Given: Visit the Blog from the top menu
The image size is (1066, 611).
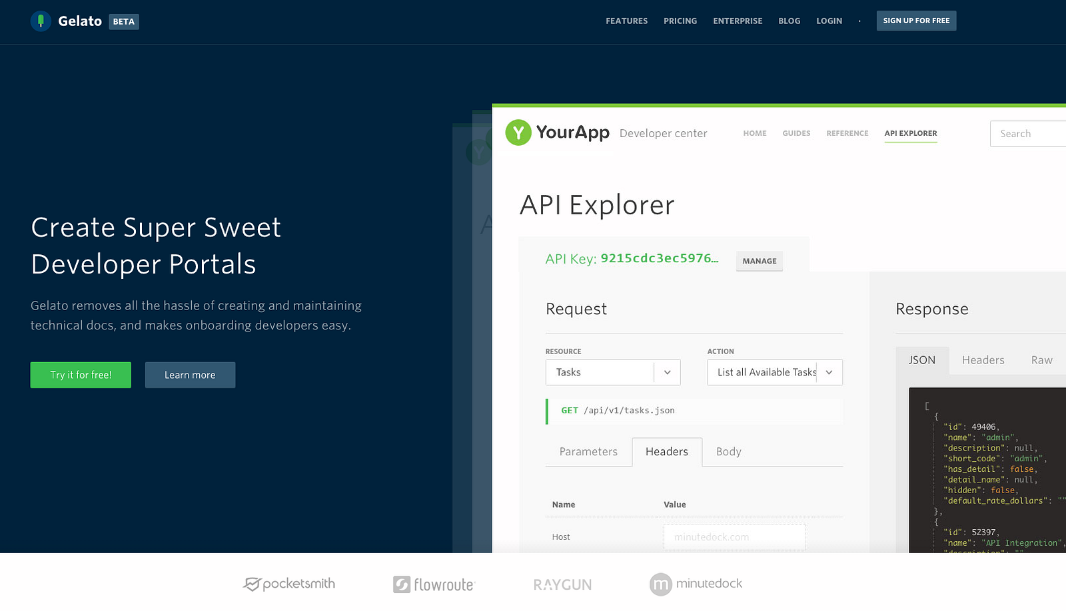Looking at the screenshot, I should [790, 21].
